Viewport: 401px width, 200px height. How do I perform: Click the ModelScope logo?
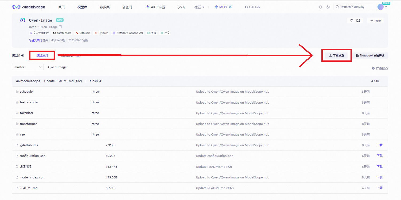(x=29, y=7)
